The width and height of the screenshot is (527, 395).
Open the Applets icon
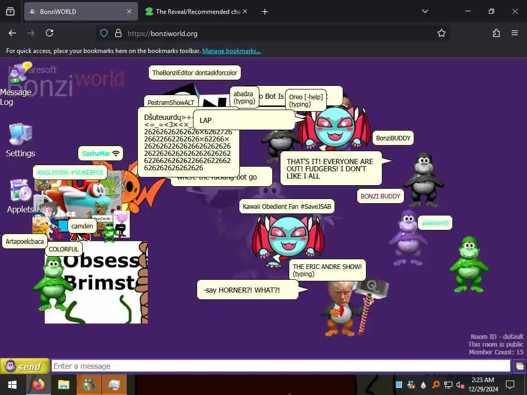click(x=21, y=196)
